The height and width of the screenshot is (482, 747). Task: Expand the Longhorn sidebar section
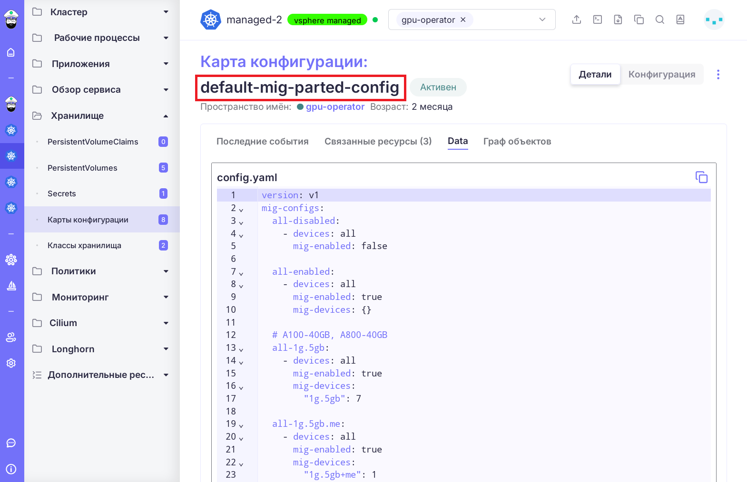[102, 349]
